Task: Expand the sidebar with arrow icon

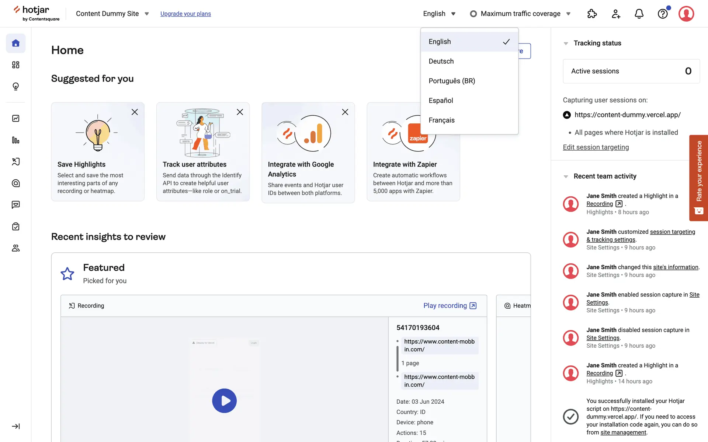Action: click(x=15, y=426)
